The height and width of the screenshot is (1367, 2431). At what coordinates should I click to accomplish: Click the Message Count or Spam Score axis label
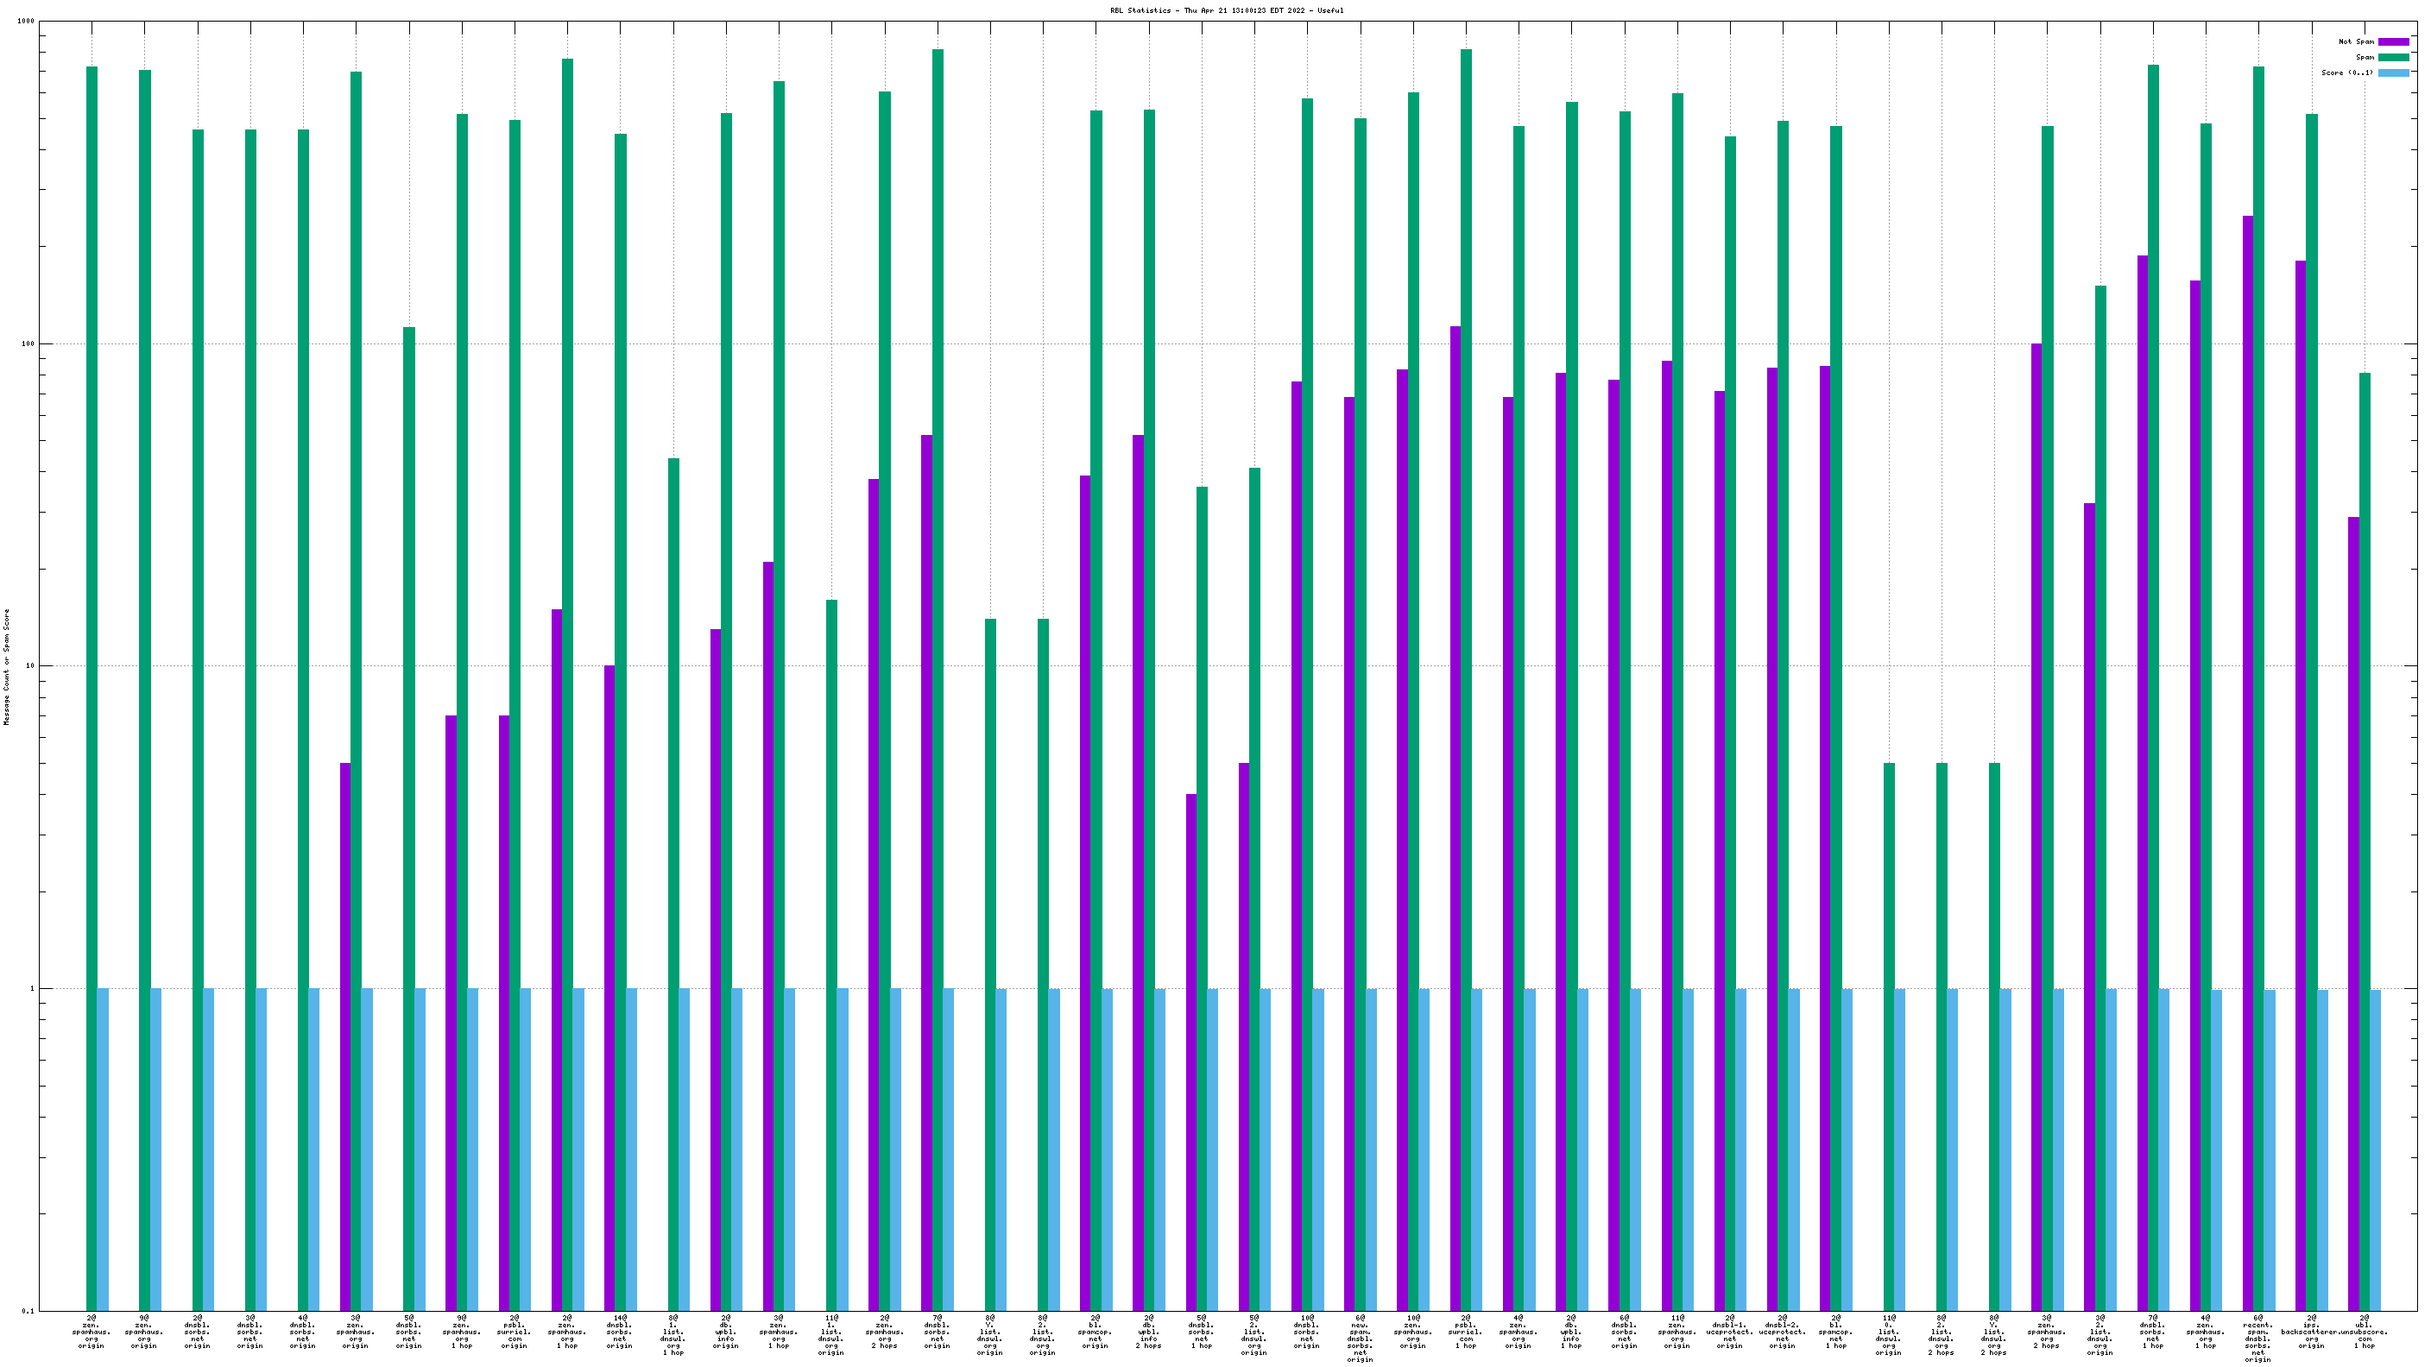(7, 666)
